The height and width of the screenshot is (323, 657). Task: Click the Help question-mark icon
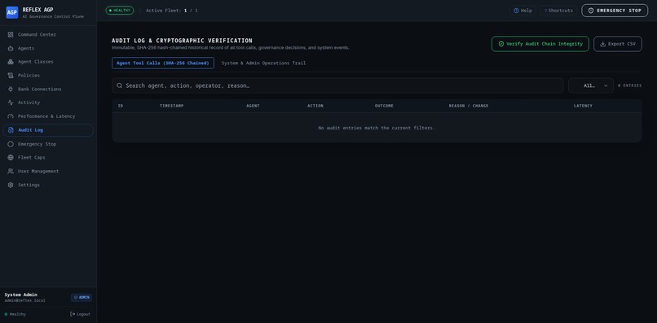point(516,11)
